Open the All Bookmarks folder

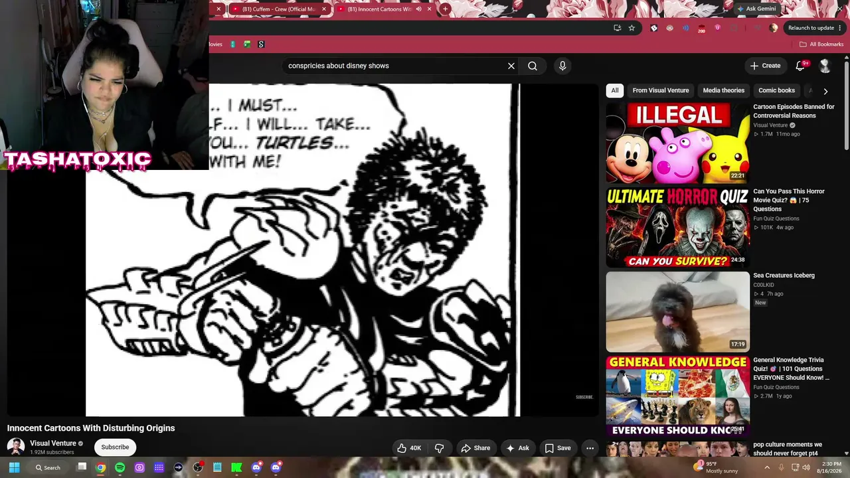point(821,44)
